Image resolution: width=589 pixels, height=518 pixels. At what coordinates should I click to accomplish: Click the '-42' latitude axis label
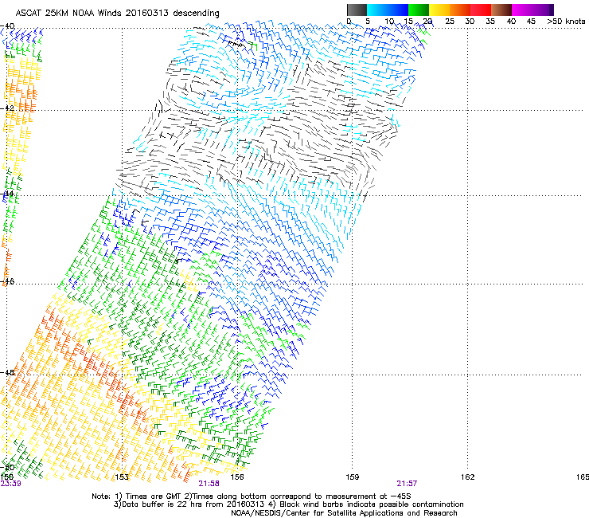click(x=7, y=108)
